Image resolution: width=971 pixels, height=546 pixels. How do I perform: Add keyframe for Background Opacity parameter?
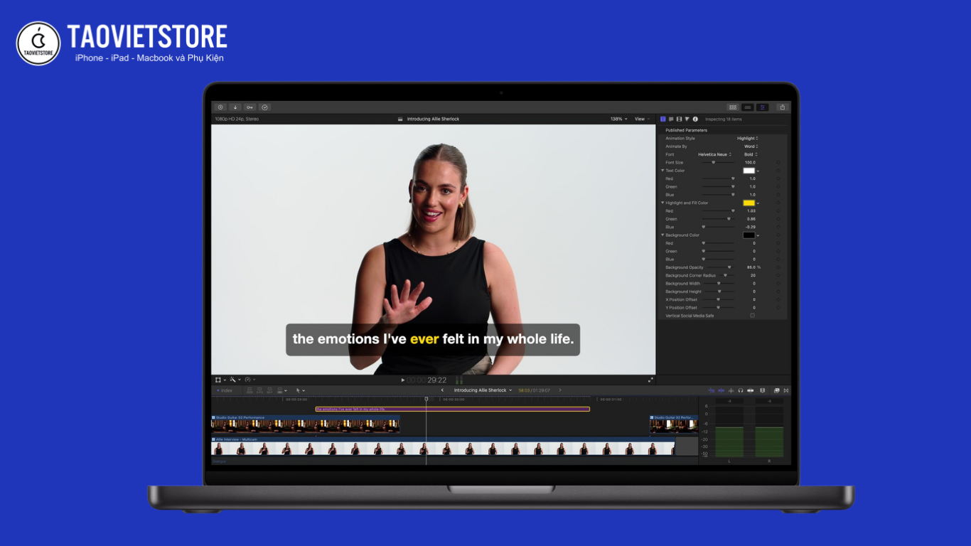tap(778, 267)
